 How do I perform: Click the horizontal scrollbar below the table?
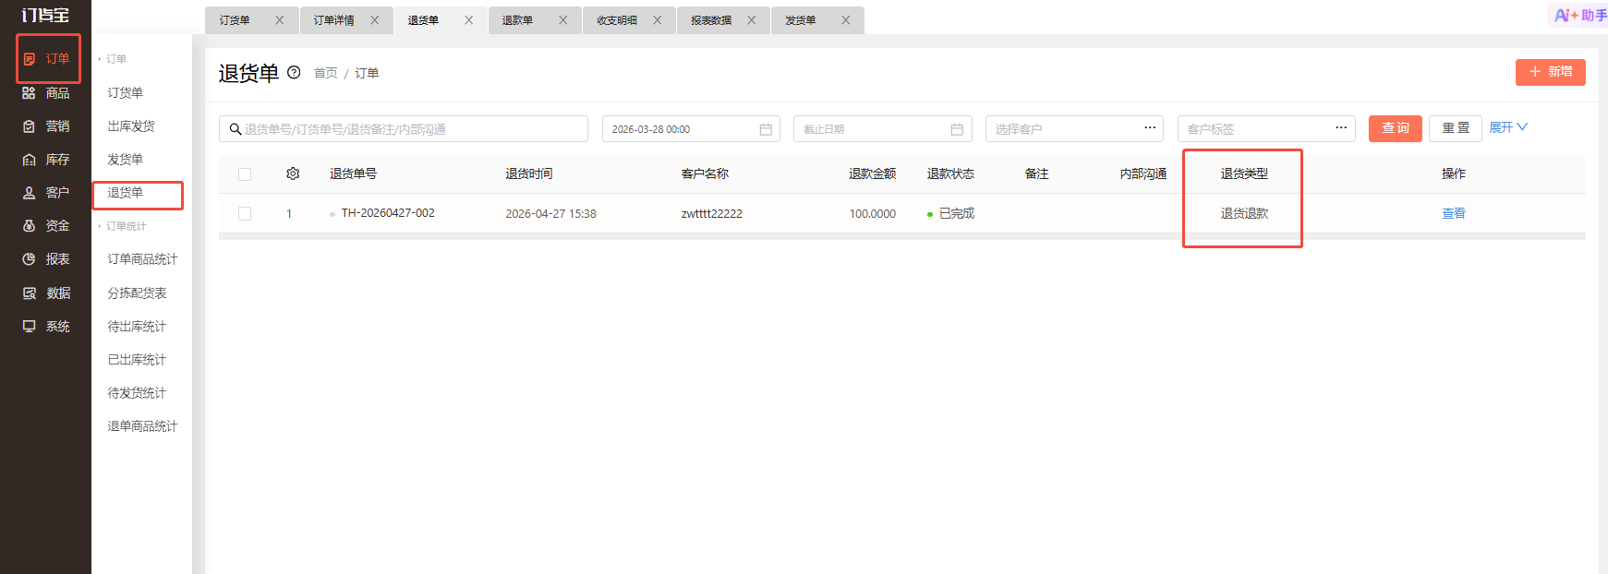pos(902,236)
